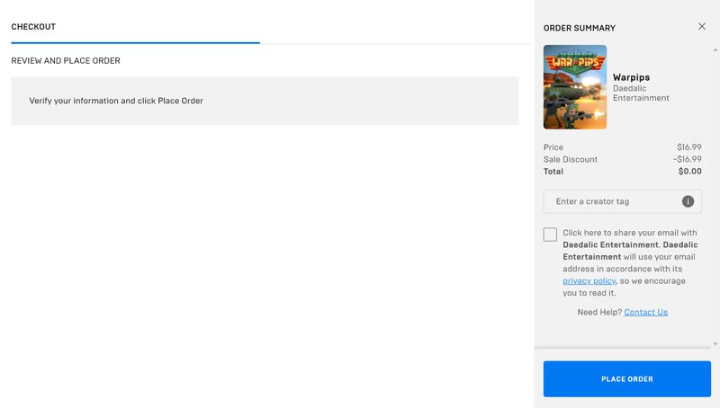Click the Price $16.99 value
The height and width of the screenshot is (408, 720).
(689, 147)
